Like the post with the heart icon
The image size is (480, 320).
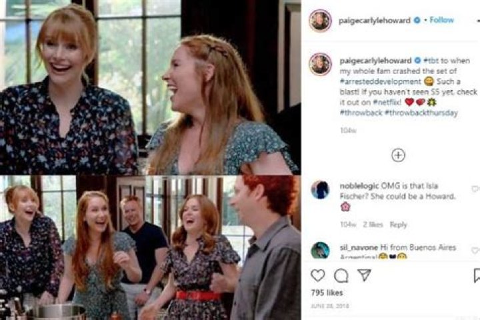tap(318, 275)
